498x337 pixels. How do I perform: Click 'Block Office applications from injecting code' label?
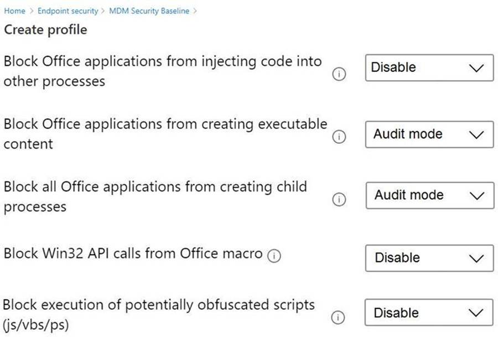[x=162, y=61]
